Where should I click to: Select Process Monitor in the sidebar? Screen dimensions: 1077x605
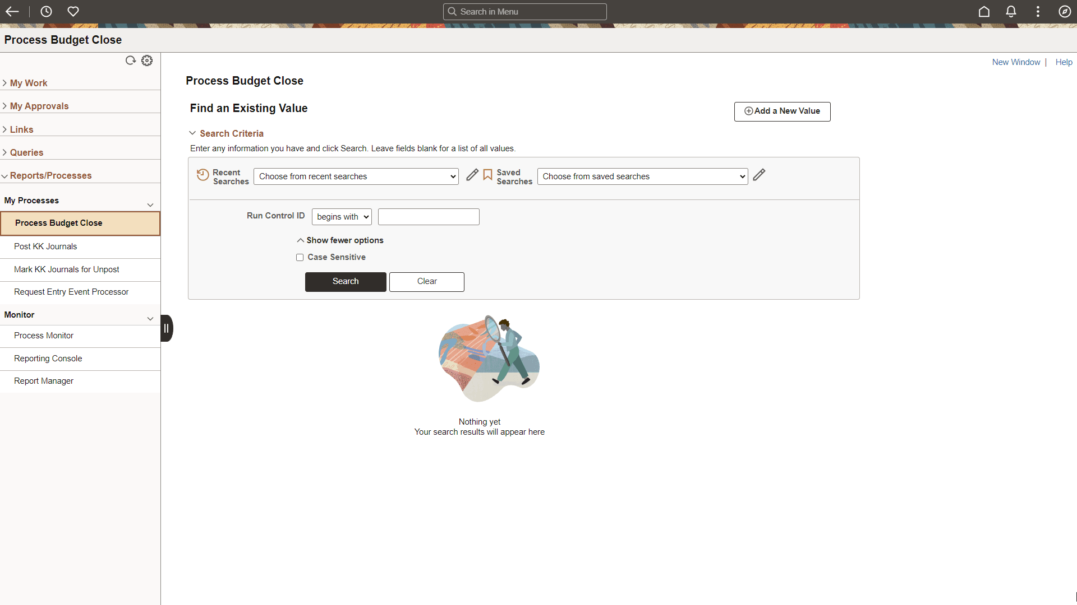[44, 336]
